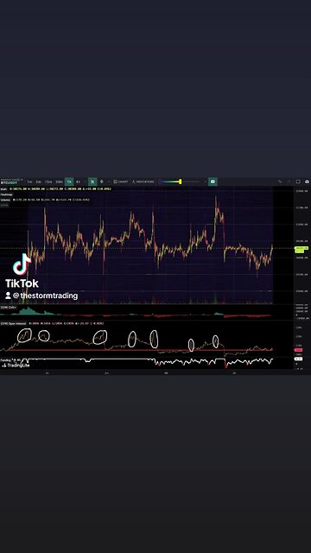Select the 4h timeframe

coord(78,181)
